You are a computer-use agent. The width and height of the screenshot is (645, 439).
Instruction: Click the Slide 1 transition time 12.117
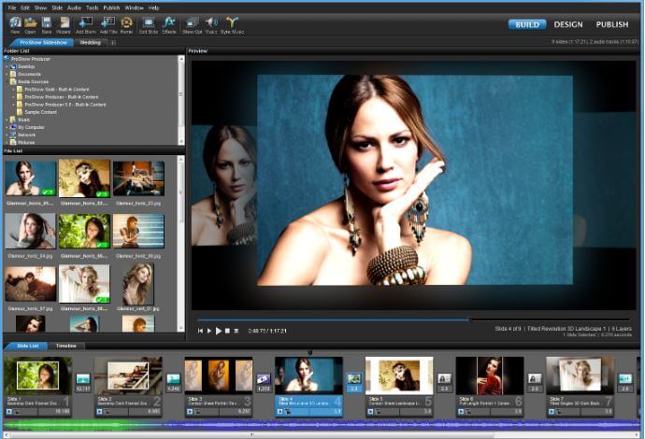click(83, 389)
